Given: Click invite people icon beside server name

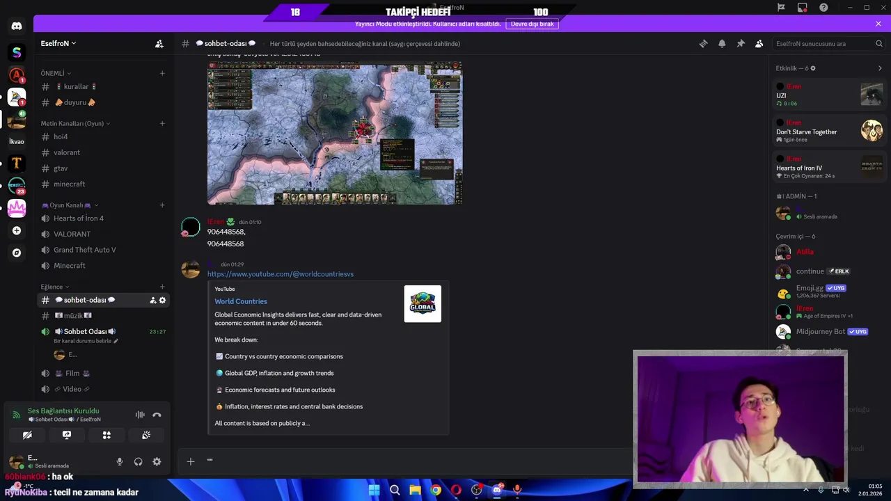Looking at the screenshot, I should pyautogui.click(x=159, y=43).
